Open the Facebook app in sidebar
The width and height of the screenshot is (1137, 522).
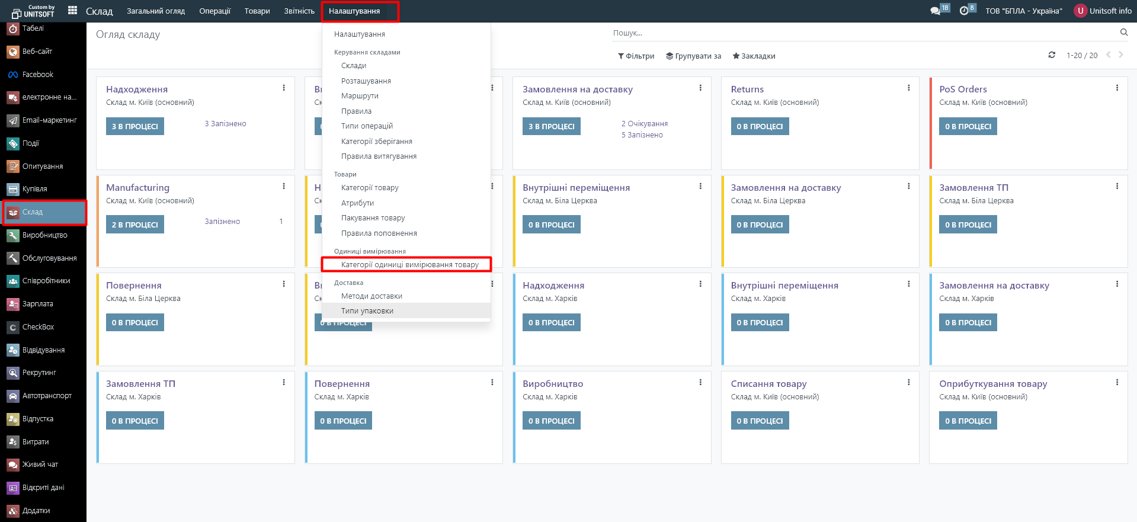point(37,75)
